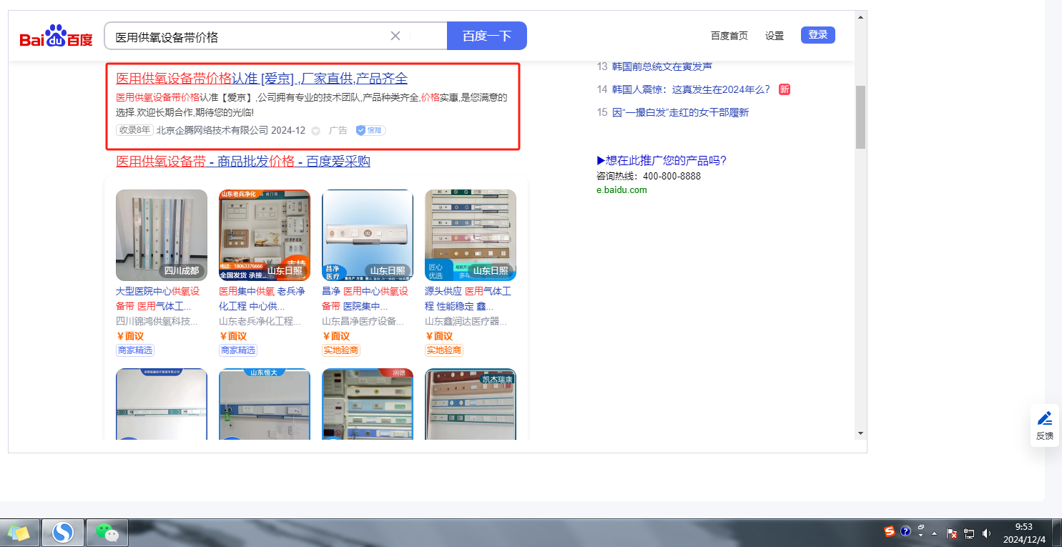Click the 百度一下 search button
This screenshot has height=547, width=1062.
[487, 36]
